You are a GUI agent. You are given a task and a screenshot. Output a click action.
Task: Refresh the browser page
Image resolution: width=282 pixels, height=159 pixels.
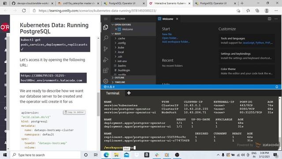(x=24, y=11)
